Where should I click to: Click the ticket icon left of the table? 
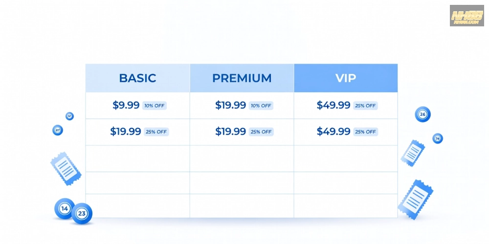point(66,168)
